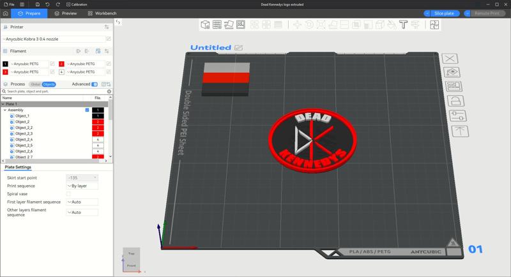This screenshot has width=511, height=277.
Task: Click the plate arrange icon beside bed
Action: click(454, 87)
